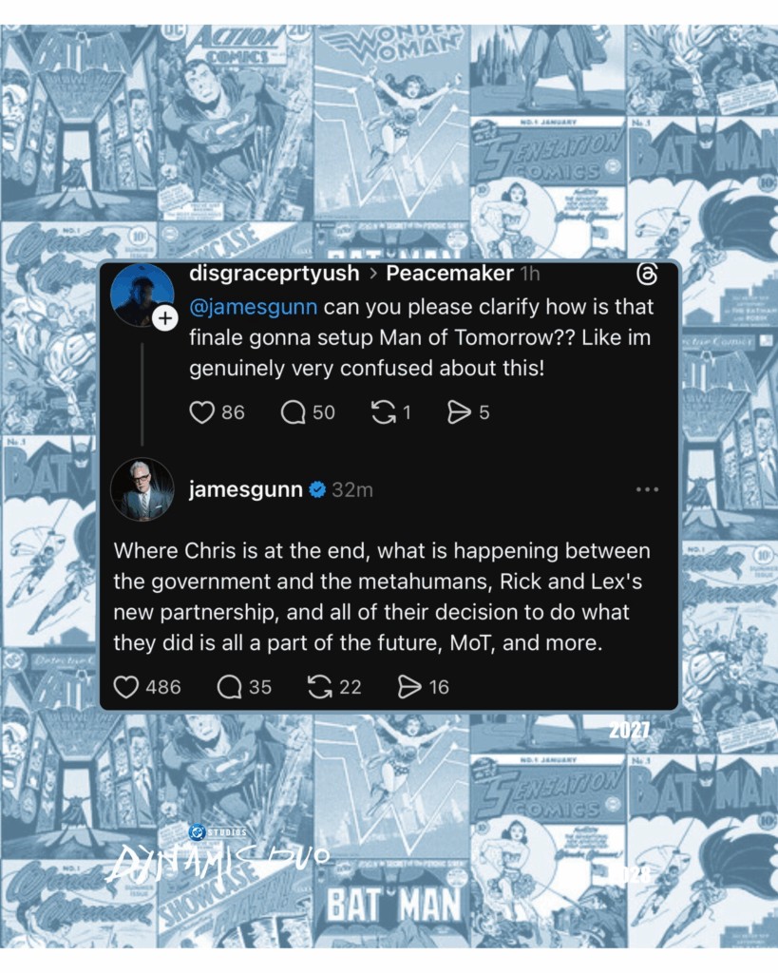Open jamesgunn's profile from username
The height and width of the screenshot is (973, 778).
pyautogui.click(x=246, y=489)
